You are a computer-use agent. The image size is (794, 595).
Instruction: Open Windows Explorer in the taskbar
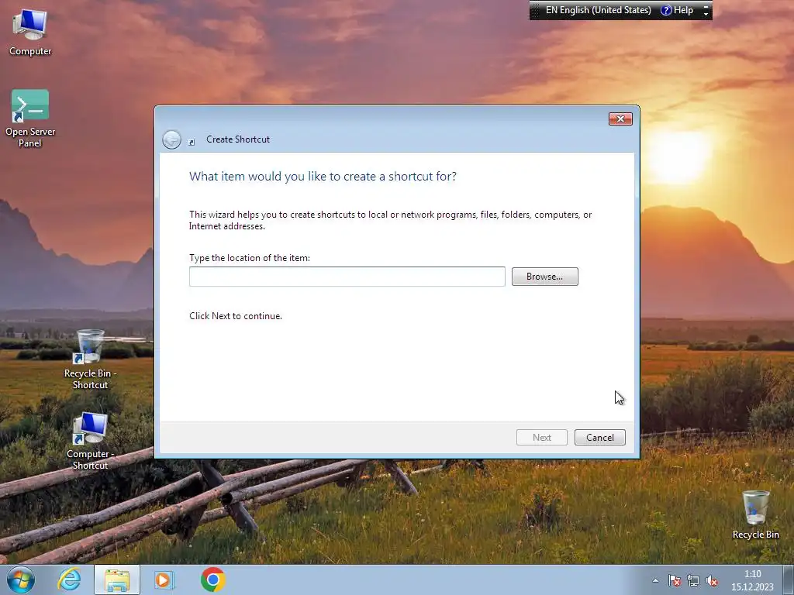[117, 580]
